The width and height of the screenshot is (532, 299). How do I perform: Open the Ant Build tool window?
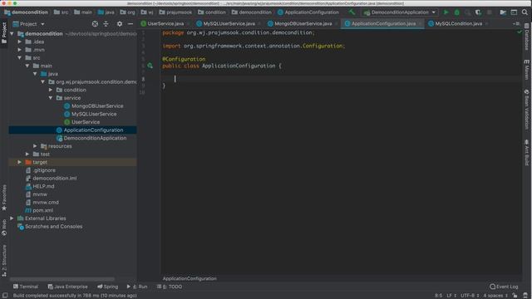[526, 153]
